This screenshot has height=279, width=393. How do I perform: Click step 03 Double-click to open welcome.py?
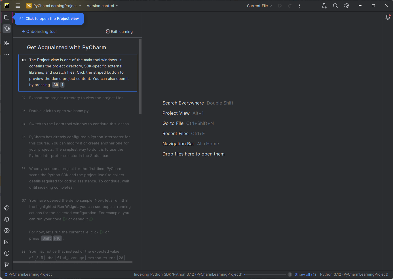coord(59,111)
